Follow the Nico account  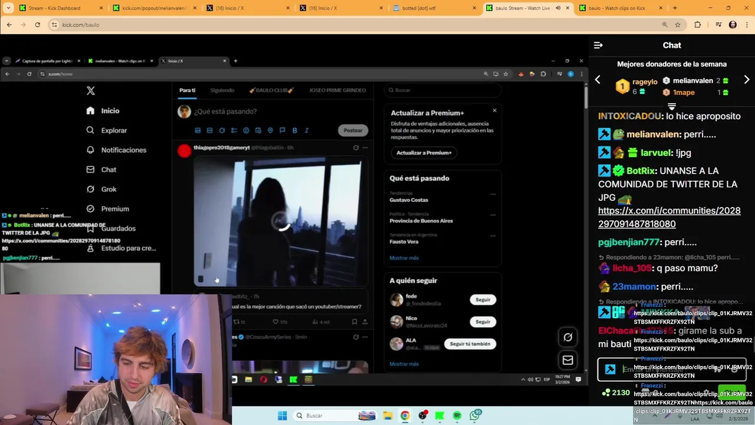click(x=483, y=322)
